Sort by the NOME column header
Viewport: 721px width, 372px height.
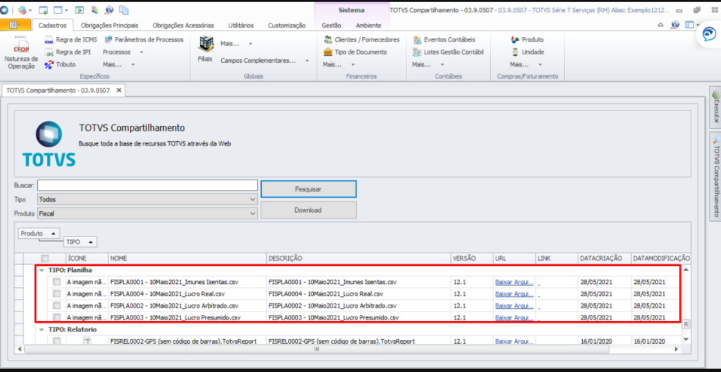click(x=187, y=258)
